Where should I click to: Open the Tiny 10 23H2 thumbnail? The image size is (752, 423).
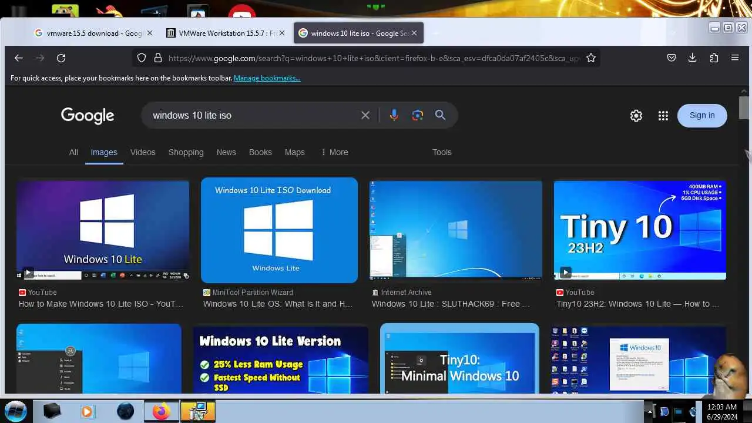[640, 230]
